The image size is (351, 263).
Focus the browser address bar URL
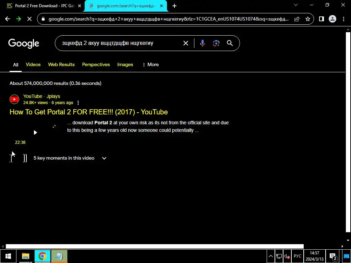pos(169,19)
